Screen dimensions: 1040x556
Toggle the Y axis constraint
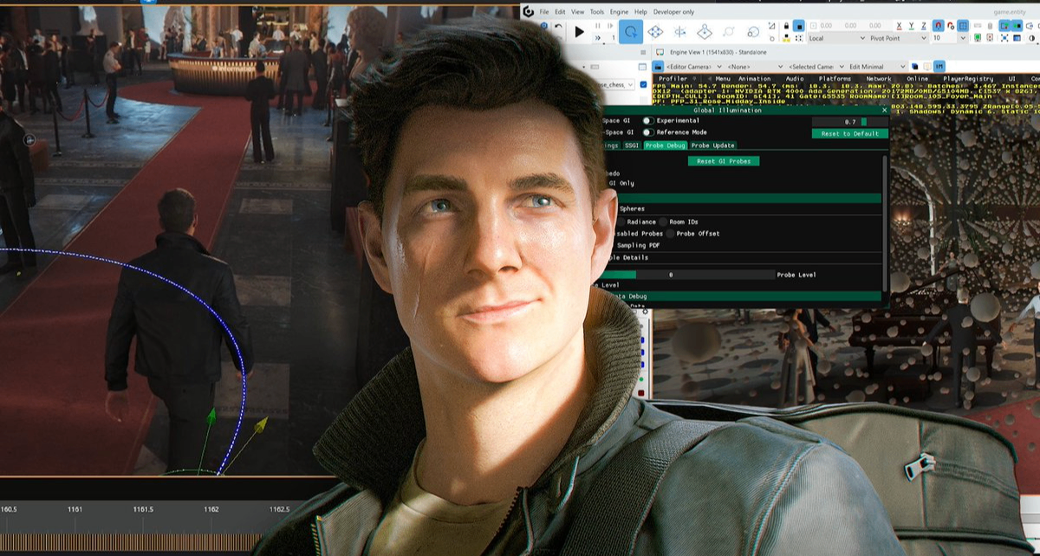point(911,26)
